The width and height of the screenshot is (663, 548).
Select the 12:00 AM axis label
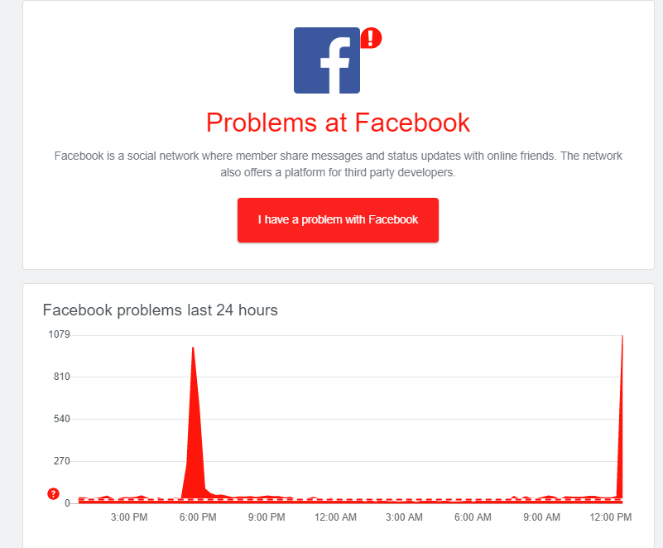pos(335,517)
